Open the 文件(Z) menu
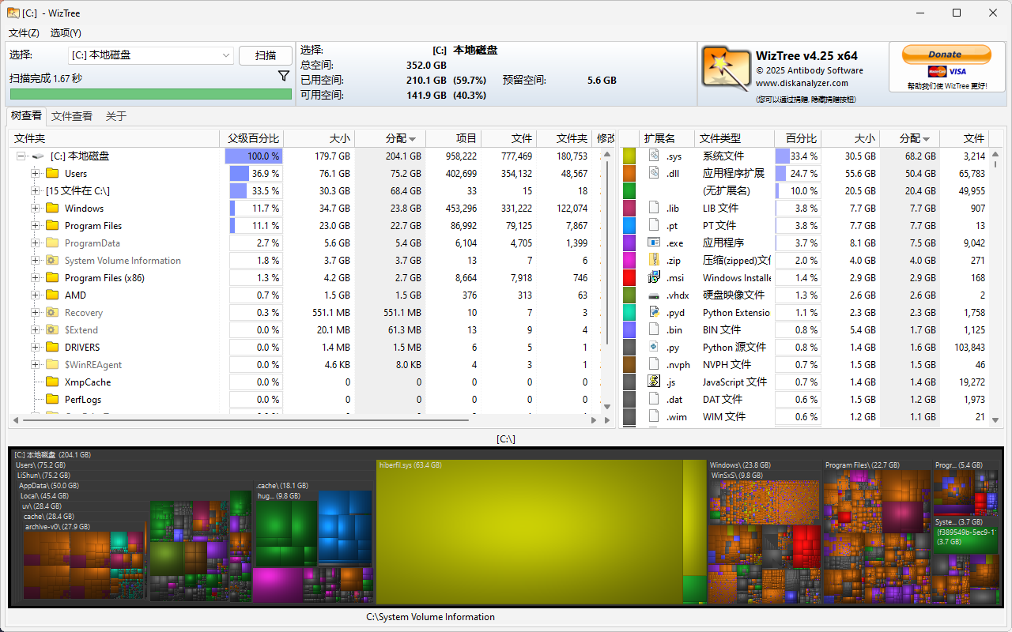Screen dimensions: 1012x632 click(24, 33)
